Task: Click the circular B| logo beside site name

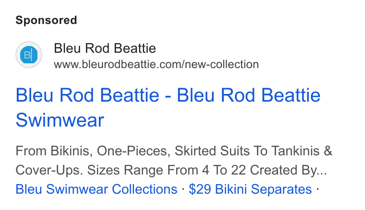Action: 29,55
